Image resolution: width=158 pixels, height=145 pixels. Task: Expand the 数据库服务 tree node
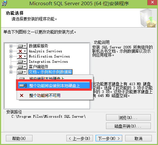(x=11, y=46)
